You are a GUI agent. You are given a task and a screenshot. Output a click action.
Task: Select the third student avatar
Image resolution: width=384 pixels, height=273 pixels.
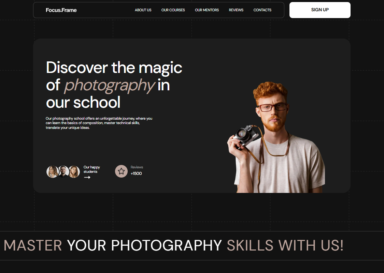[74, 172]
